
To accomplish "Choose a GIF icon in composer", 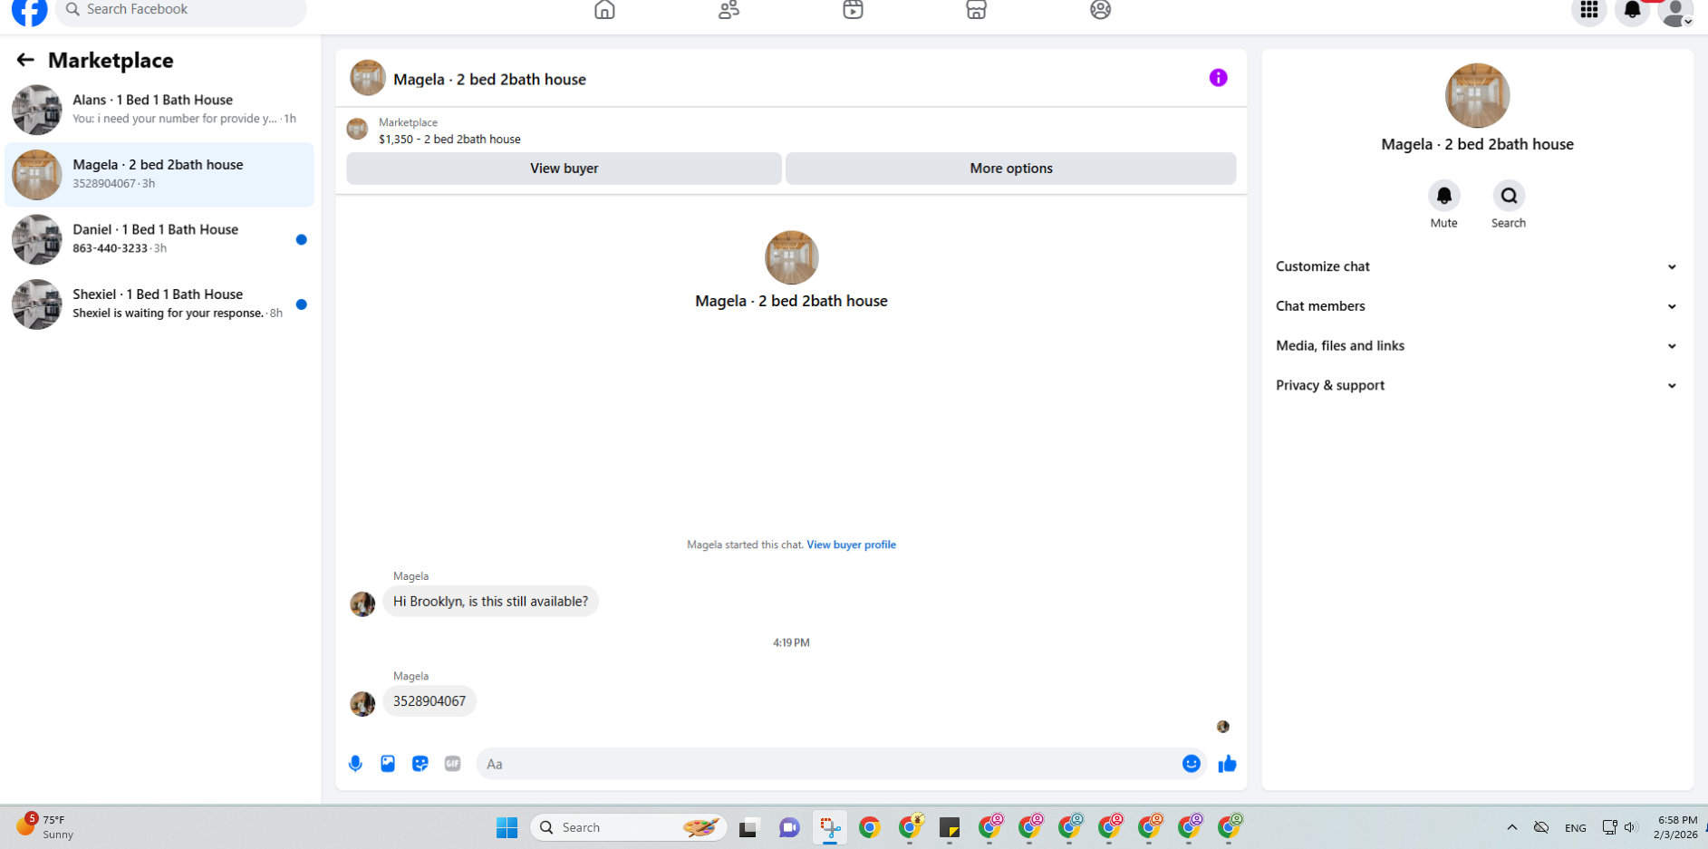I will point(453,764).
